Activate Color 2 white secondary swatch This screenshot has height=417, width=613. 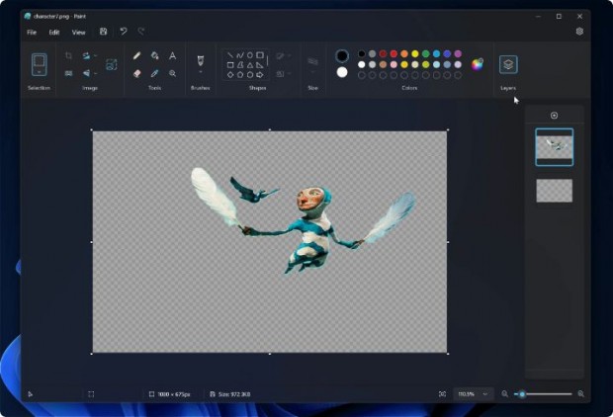click(x=342, y=72)
